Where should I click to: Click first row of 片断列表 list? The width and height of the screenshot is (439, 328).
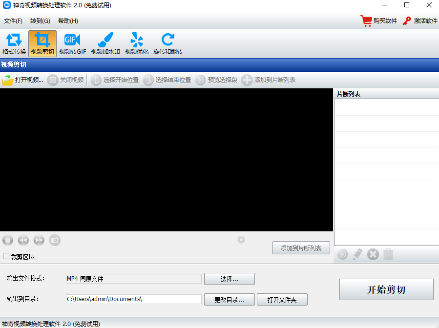point(387,107)
